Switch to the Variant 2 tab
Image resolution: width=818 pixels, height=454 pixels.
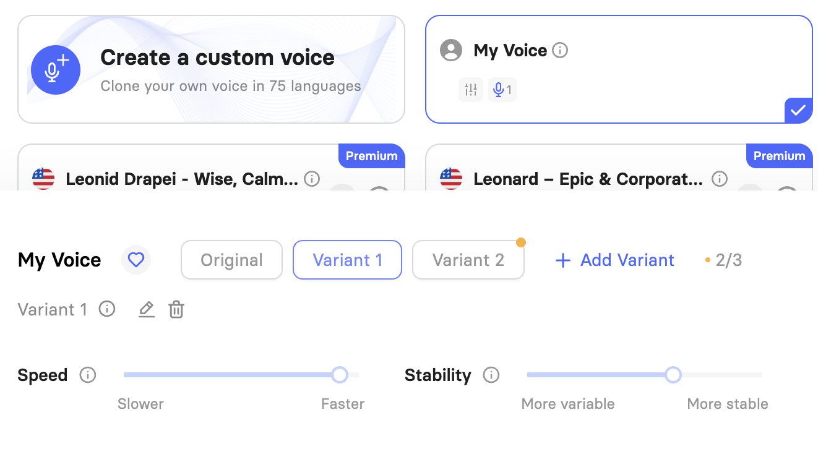point(468,260)
